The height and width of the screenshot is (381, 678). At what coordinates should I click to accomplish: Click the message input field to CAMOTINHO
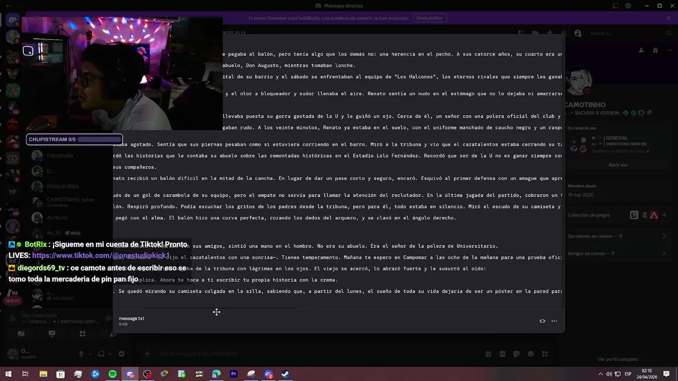tap(318, 353)
